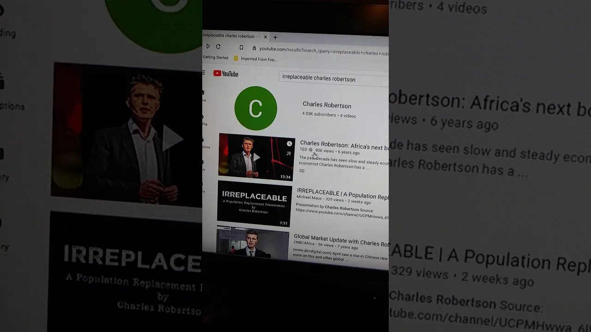
Task: Play the 13:34 TED talk thumbnail
Action: pyautogui.click(x=256, y=157)
